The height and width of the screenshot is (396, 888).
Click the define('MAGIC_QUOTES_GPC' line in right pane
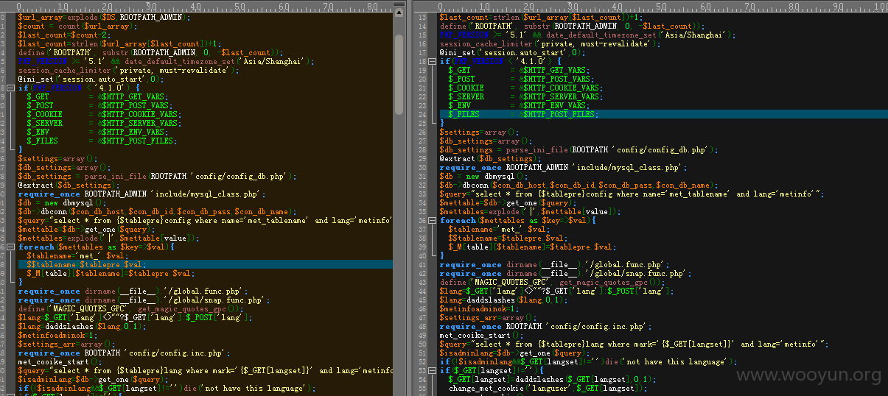(553, 282)
